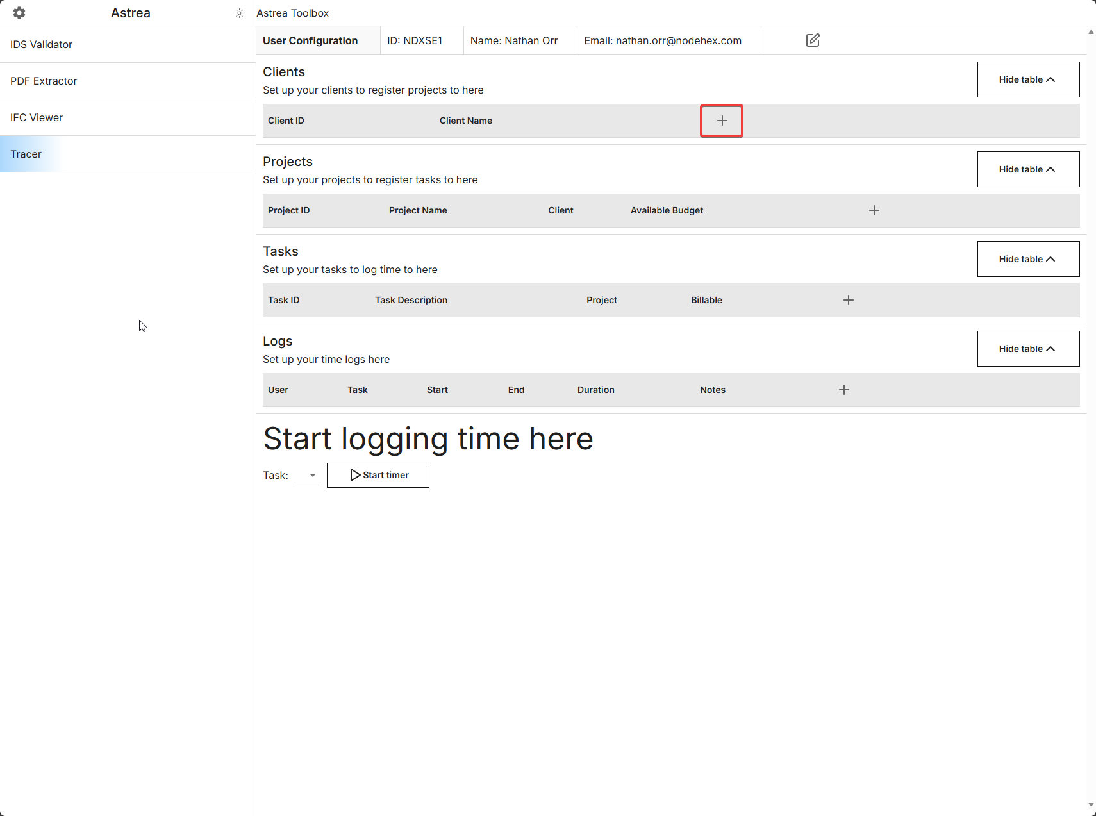Click the Client Name column header

click(465, 121)
